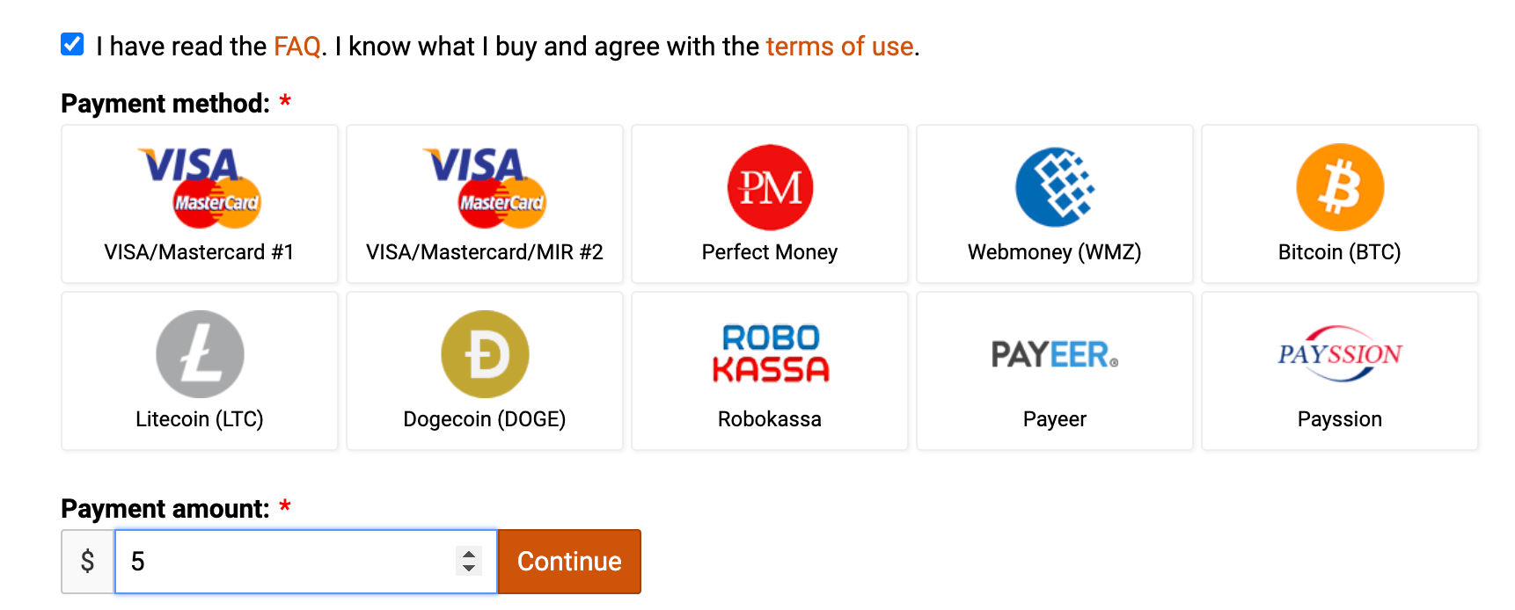Pick the Perfect Money PM icon
The height and width of the screenshot is (610, 1515).
[x=770, y=187]
